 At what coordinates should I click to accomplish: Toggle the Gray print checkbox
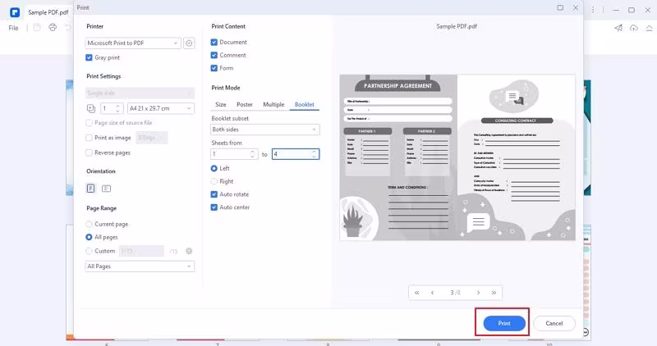(89, 57)
